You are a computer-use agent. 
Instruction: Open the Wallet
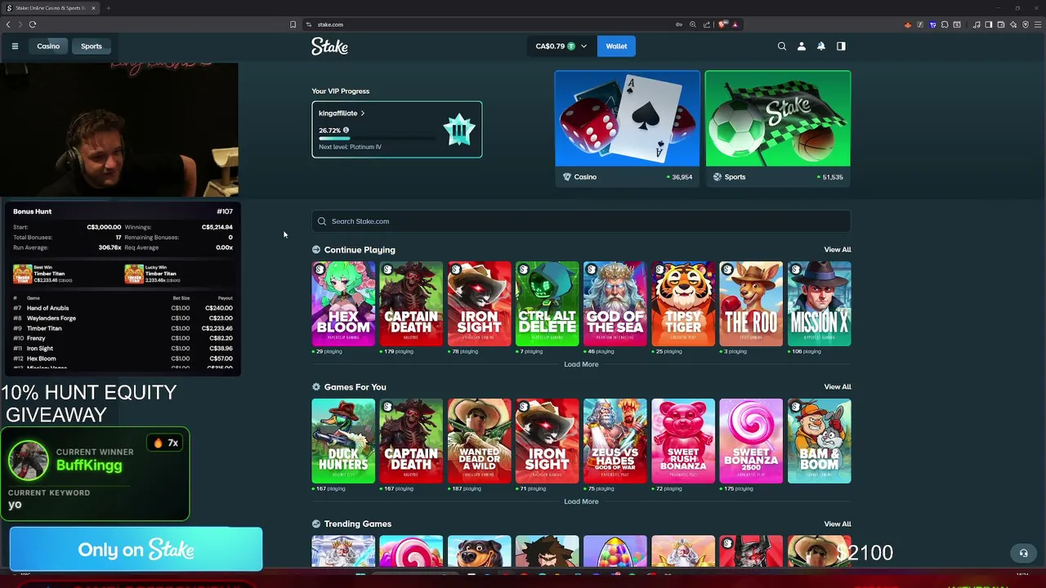tap(616, 47)
